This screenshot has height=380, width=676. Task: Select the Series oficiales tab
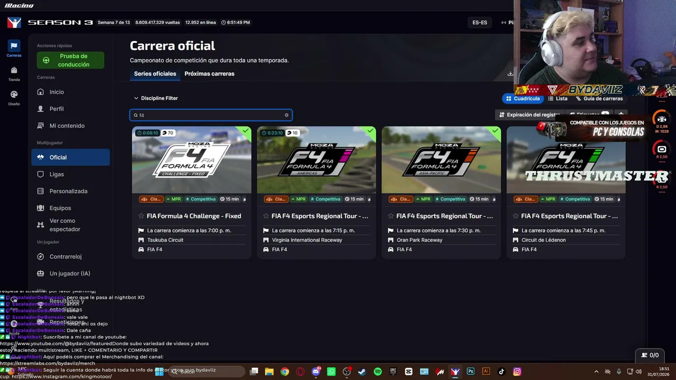tap(155, 74)
